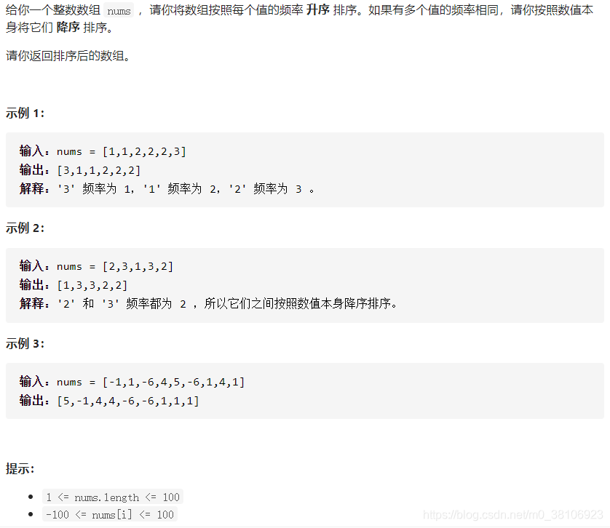Click the blog.csdn.net watermark URL
Viewport: 610px width, 528px height.
[x=512, y=515]
